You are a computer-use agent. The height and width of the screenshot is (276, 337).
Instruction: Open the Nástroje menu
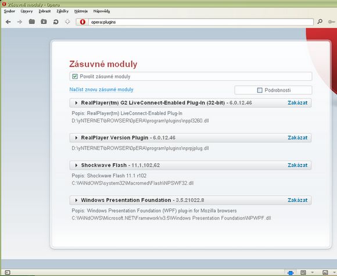[81, 11]
